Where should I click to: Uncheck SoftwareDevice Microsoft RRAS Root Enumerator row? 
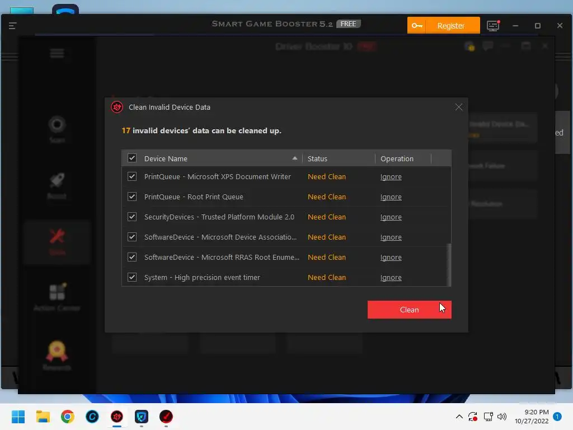click(x=132, y=257)
